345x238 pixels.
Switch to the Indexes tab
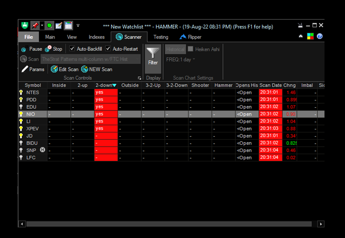pyautogui.click(x=97, y=37)
